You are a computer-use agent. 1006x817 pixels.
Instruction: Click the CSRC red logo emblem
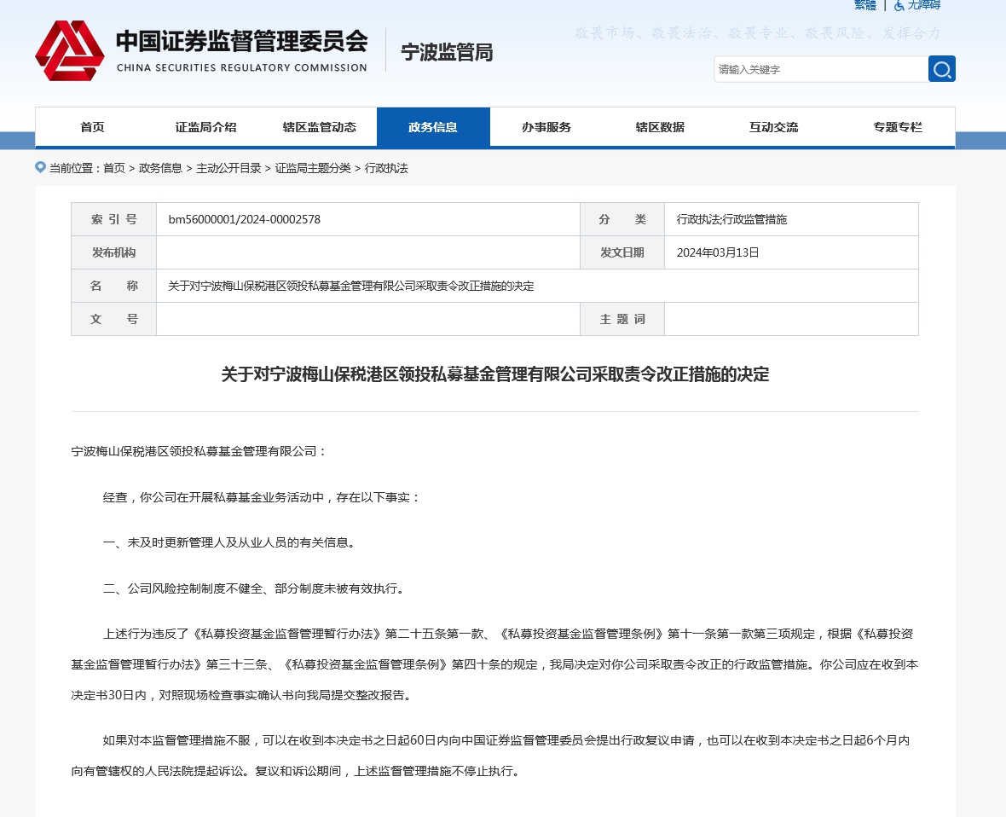[x=70, y=51]
